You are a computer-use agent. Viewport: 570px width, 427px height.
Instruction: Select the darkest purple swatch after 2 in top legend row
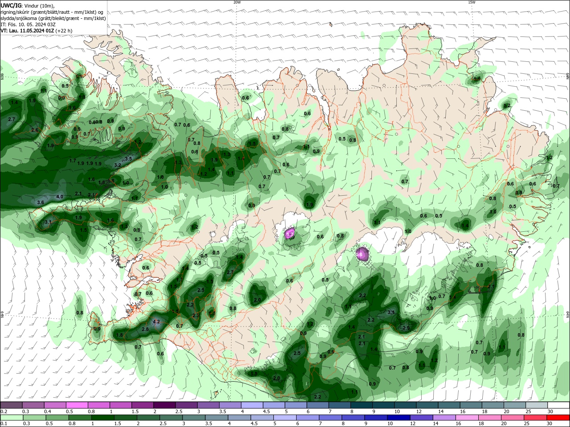point(164,405)
